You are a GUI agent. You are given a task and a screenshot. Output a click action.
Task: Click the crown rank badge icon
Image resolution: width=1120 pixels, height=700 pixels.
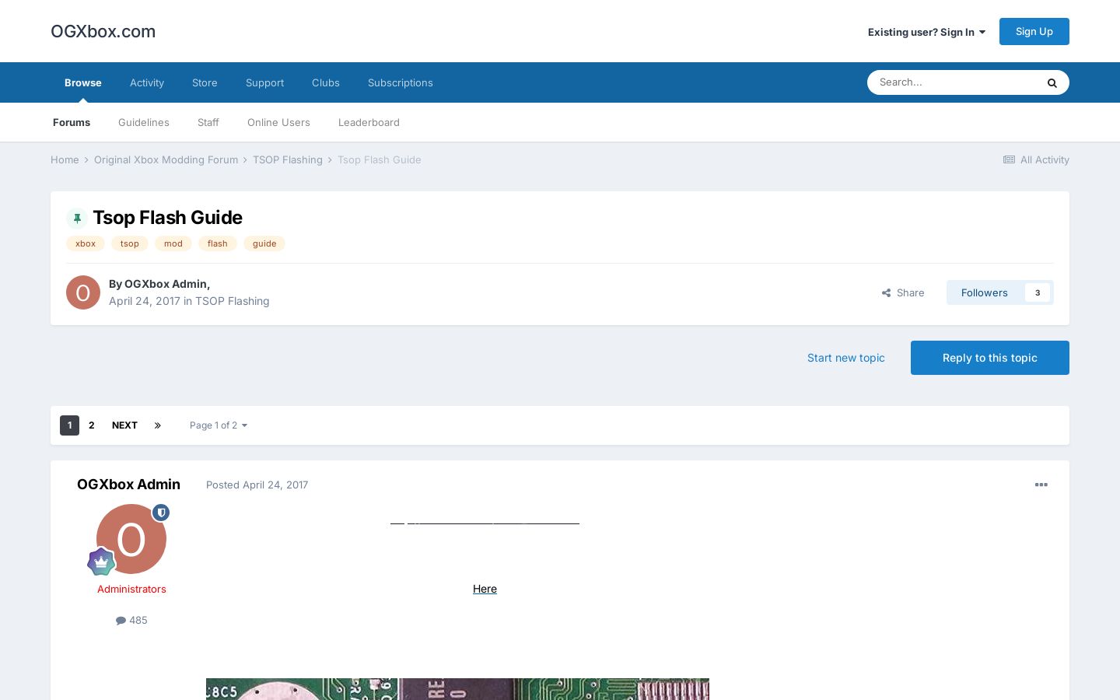point(101,562)
